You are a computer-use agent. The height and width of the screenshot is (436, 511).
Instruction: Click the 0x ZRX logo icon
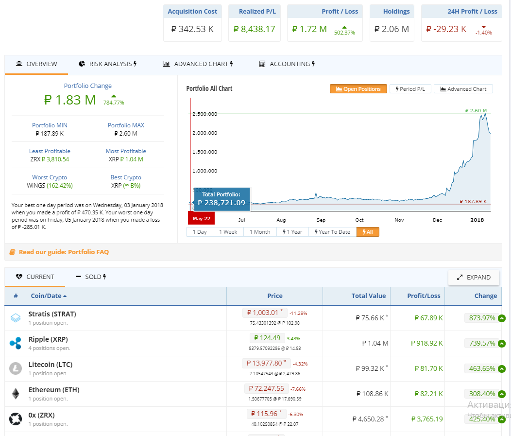click(x=16, y=419)
